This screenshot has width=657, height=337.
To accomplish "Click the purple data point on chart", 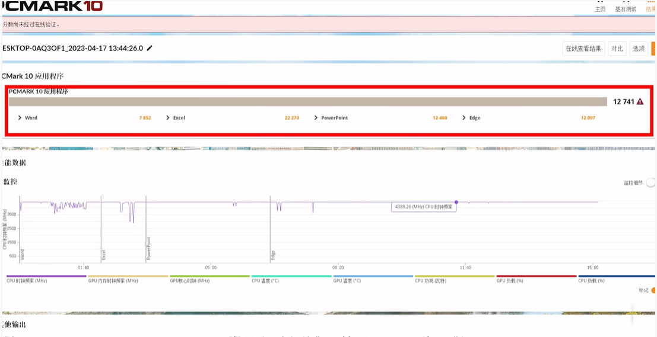I will tap(456, 202).
